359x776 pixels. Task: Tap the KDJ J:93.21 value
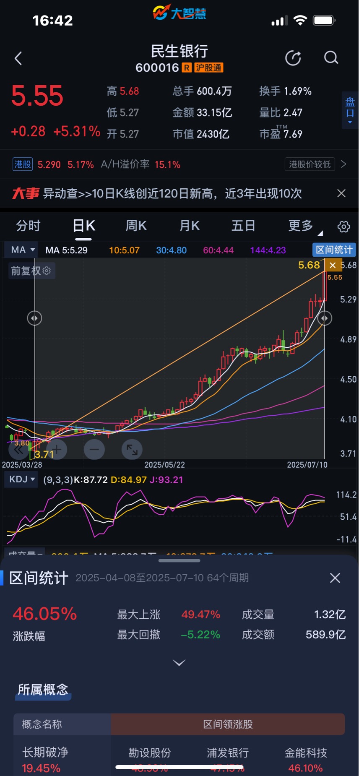166,479
